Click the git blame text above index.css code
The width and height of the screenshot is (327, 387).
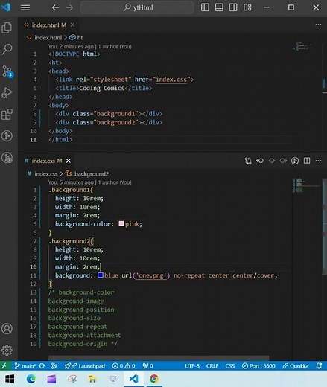[x=89, y=182]
